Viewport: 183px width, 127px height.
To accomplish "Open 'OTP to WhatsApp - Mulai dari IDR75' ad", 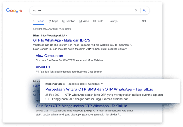I will (x=61, y=40).
